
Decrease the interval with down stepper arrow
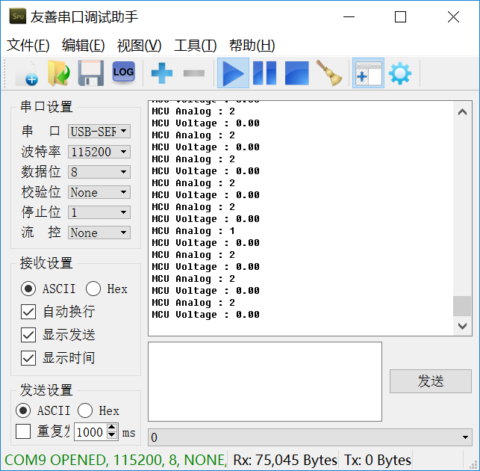(112, 436)
